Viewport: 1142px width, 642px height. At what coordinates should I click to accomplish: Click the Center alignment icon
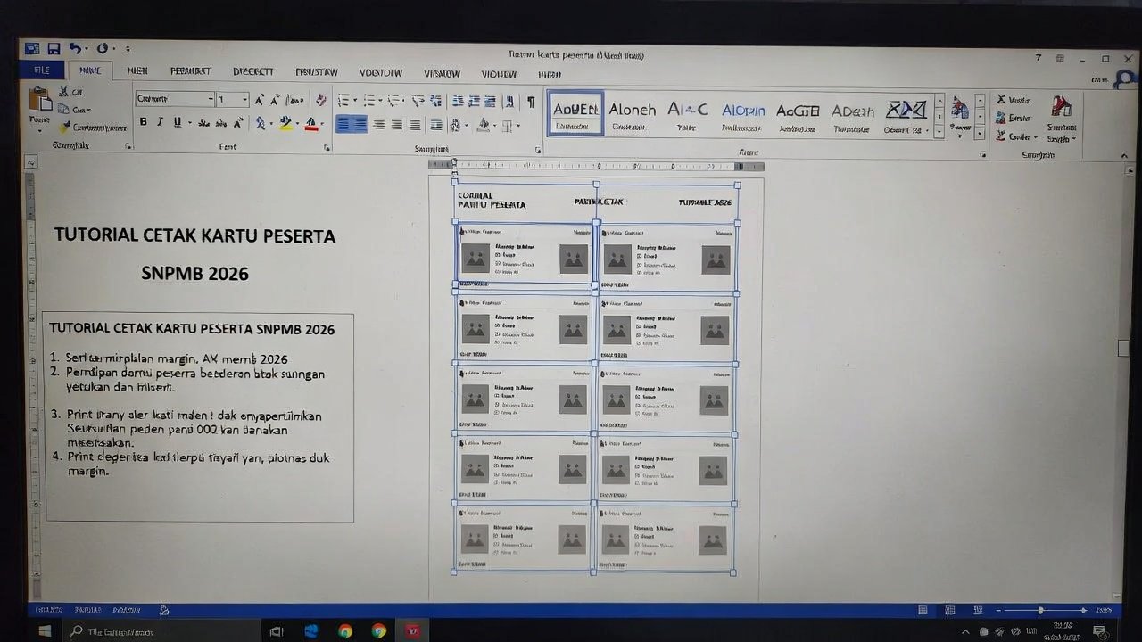pyautogui.click(x=379, y=125)
